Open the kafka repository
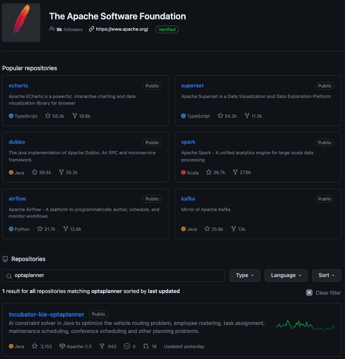 click(188, 199)
